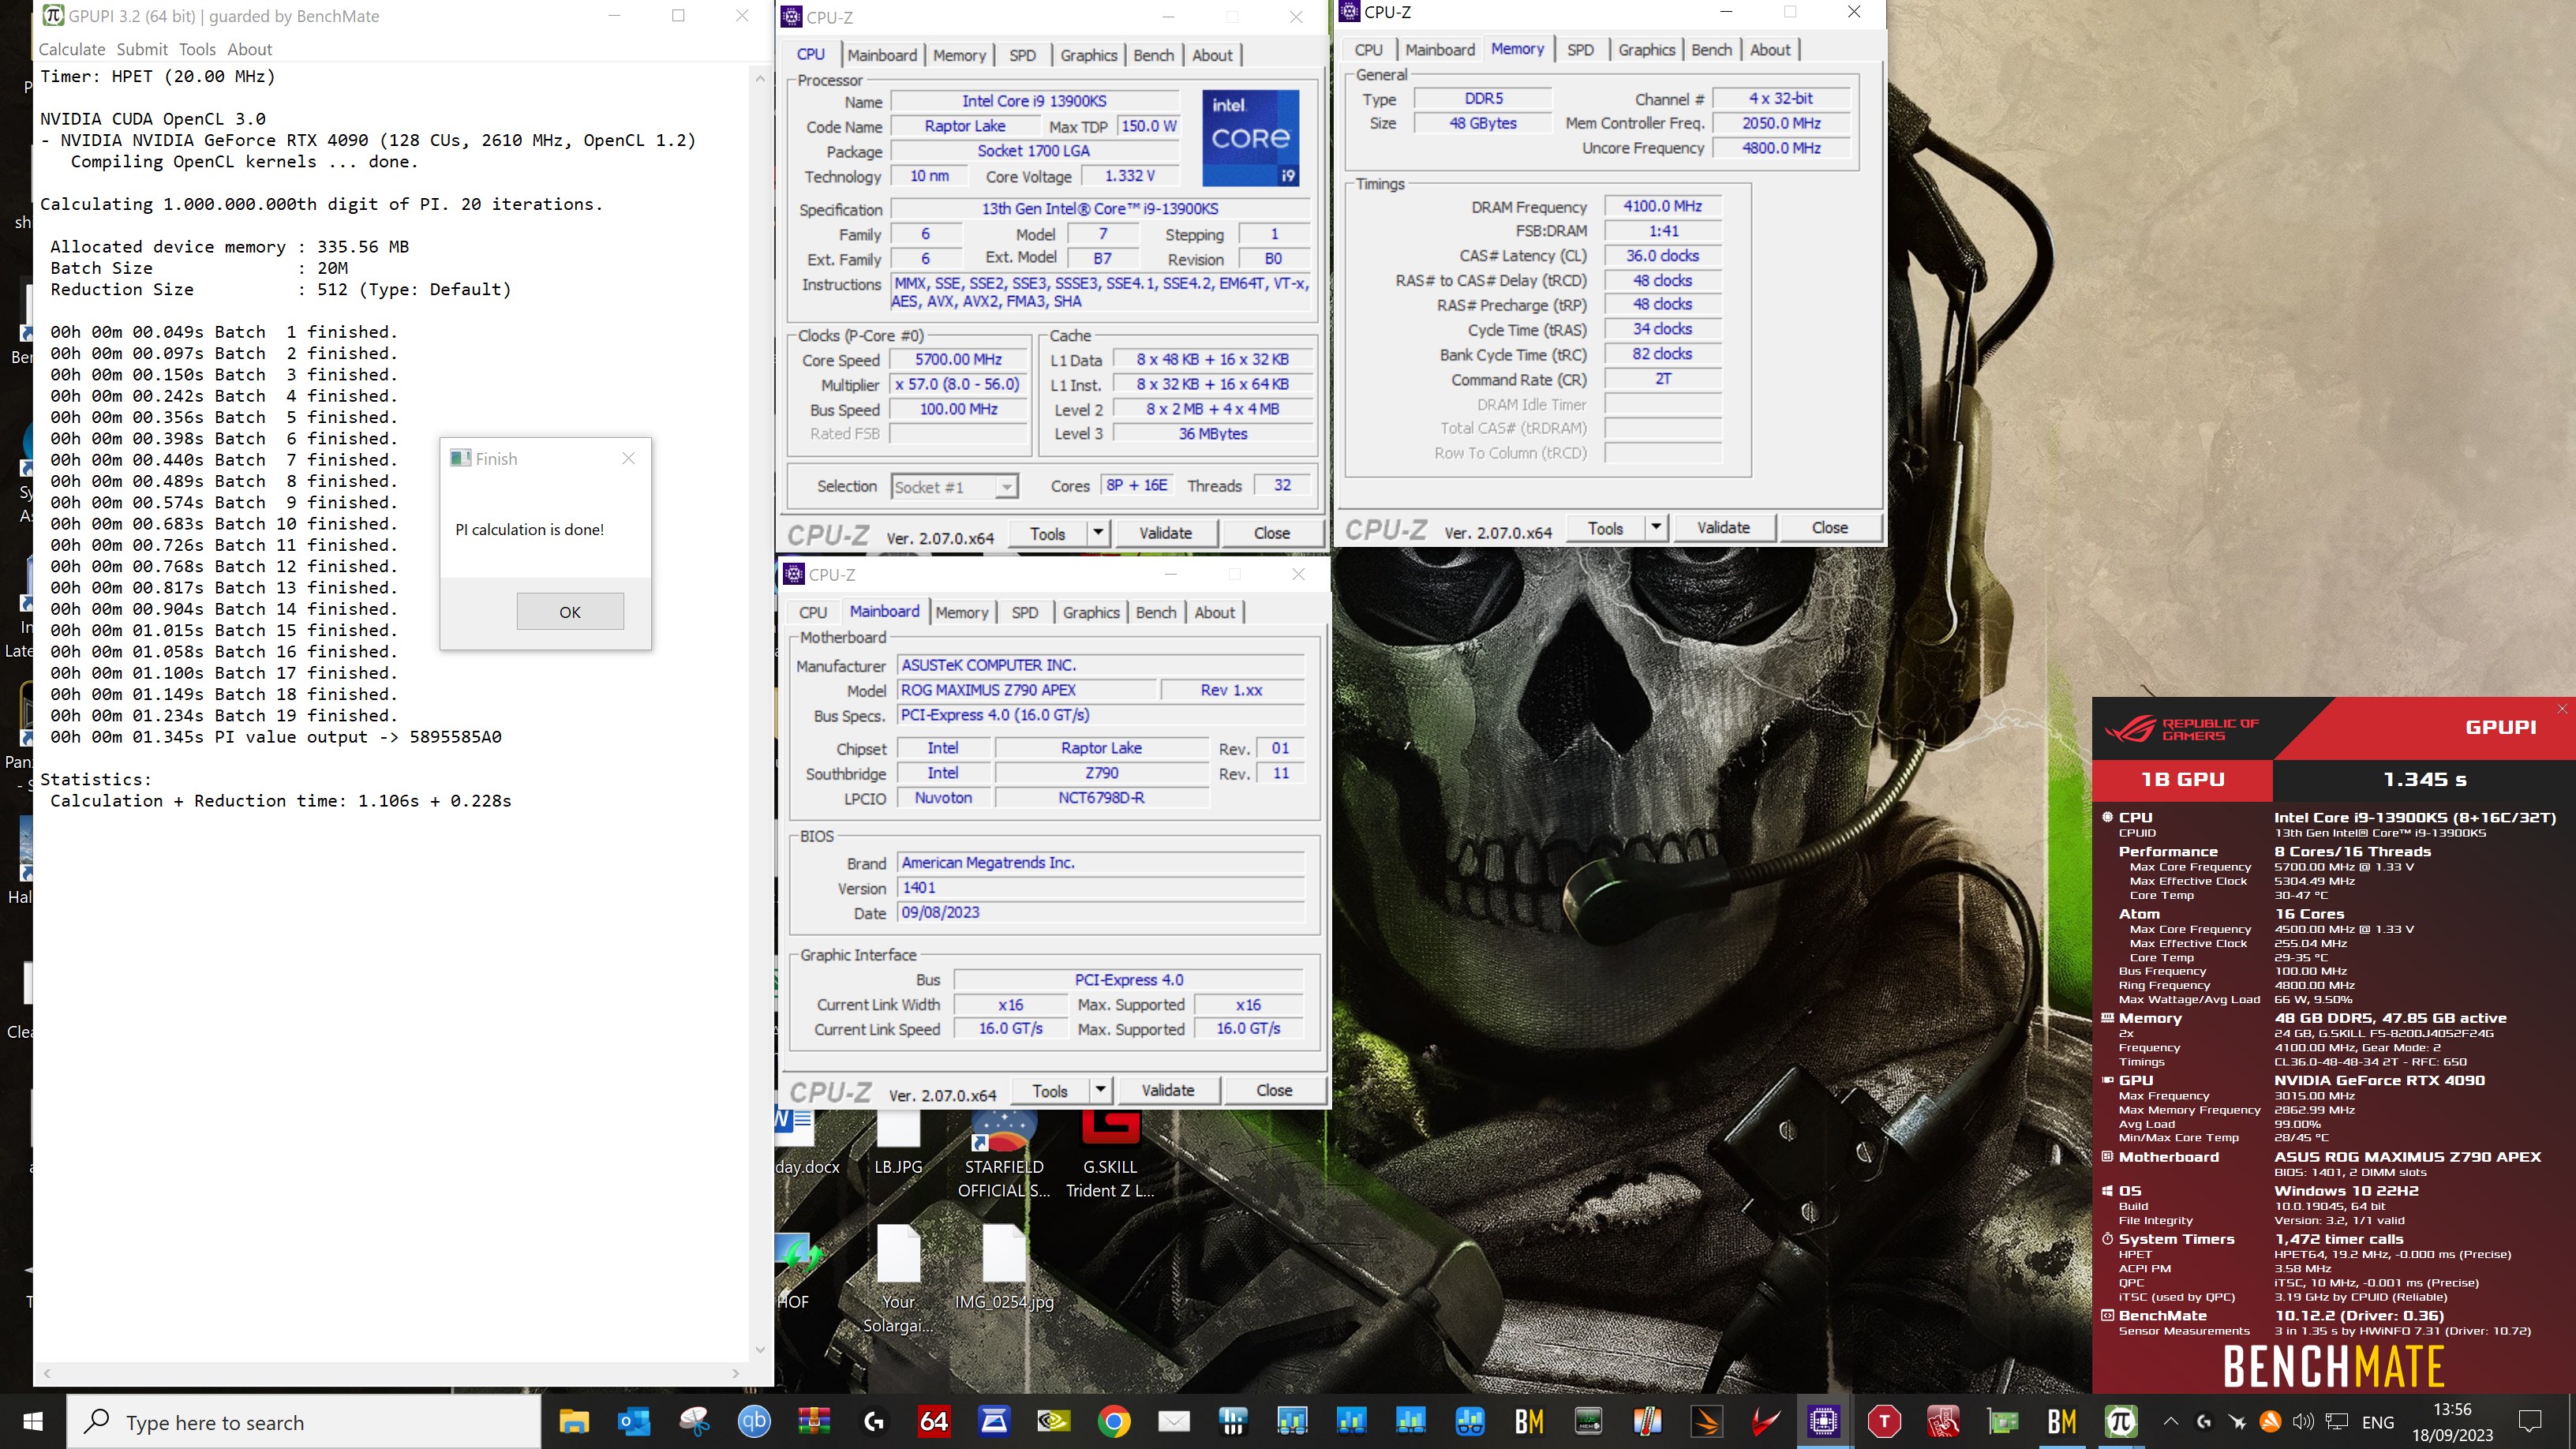Click Validate in the CPU-Z CPU window
2576x1449 pixels.
(1165, 533)
